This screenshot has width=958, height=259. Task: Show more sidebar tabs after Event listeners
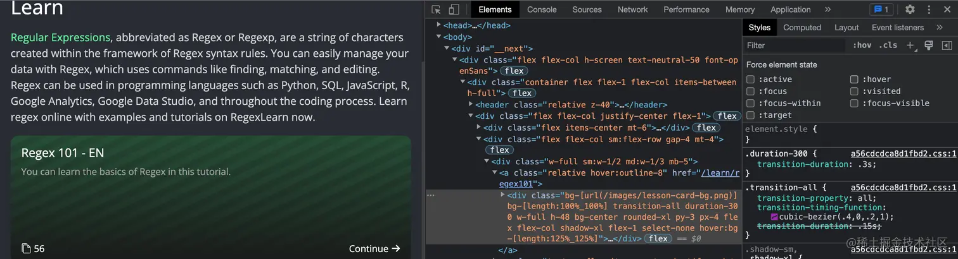pos(938,28)
